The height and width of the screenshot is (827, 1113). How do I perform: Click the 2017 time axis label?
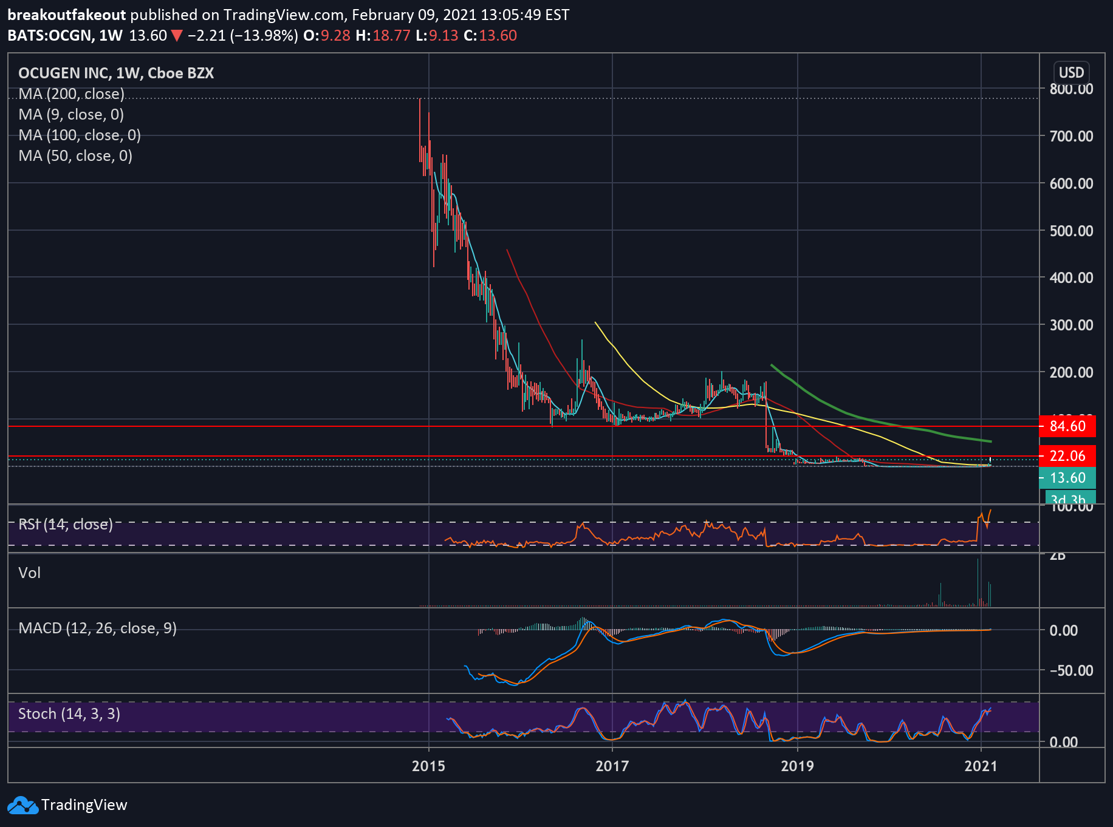point(612,766)
